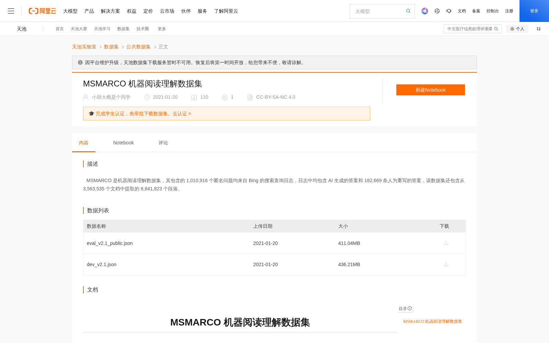Switch to the 评论 tab
This screenshot has width=549, height=343.
coord(163,143)
